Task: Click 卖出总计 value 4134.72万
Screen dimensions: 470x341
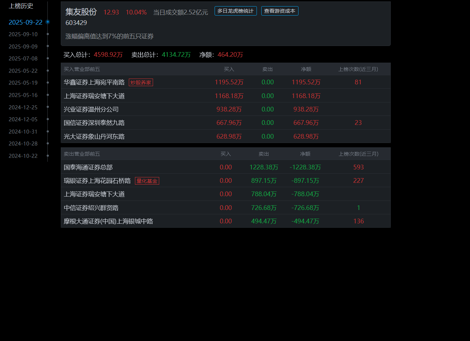Action: [x=176, y=55]
